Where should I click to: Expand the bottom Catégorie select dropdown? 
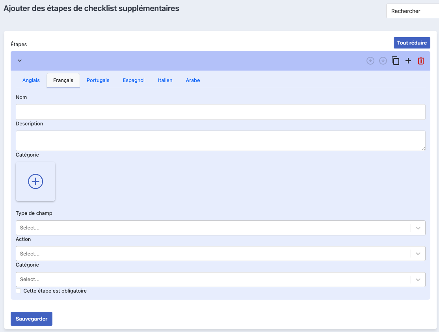[220, 279]
